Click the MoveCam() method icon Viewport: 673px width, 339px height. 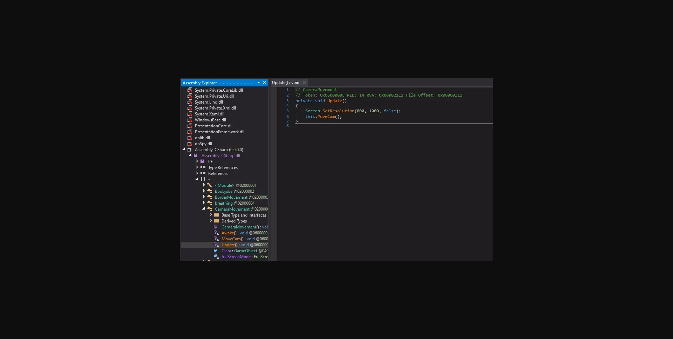coord(216,239)
